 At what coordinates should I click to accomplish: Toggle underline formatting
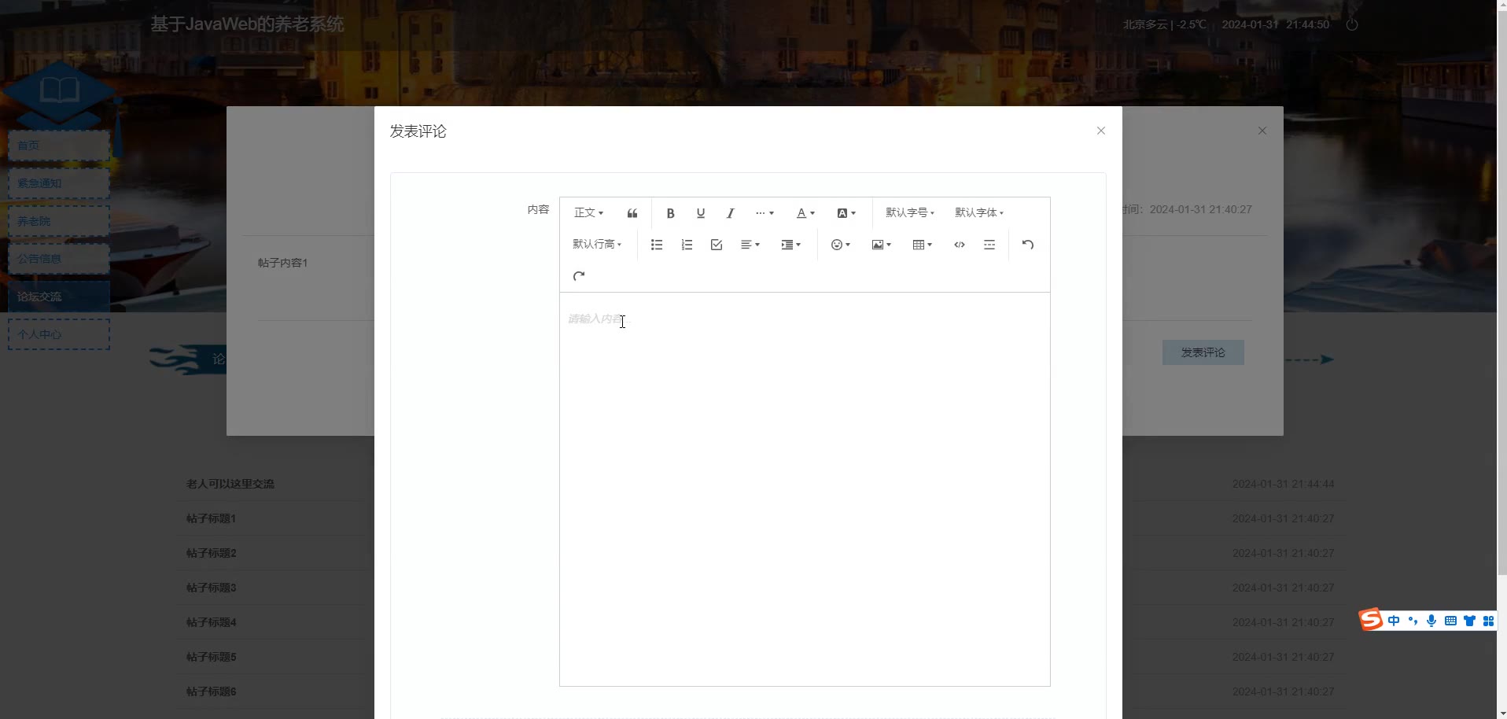click(700, 213)
